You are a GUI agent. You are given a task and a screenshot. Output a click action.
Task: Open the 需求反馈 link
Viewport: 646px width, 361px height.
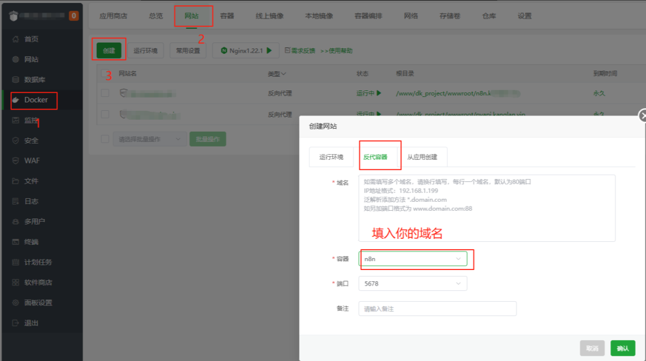tap(300, 51)
